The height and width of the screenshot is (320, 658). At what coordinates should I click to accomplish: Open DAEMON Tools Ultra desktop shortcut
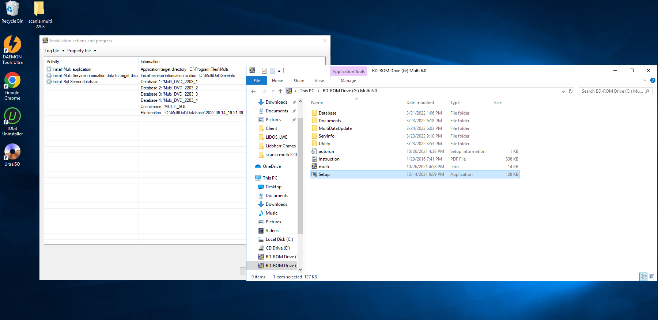point(12,50)
